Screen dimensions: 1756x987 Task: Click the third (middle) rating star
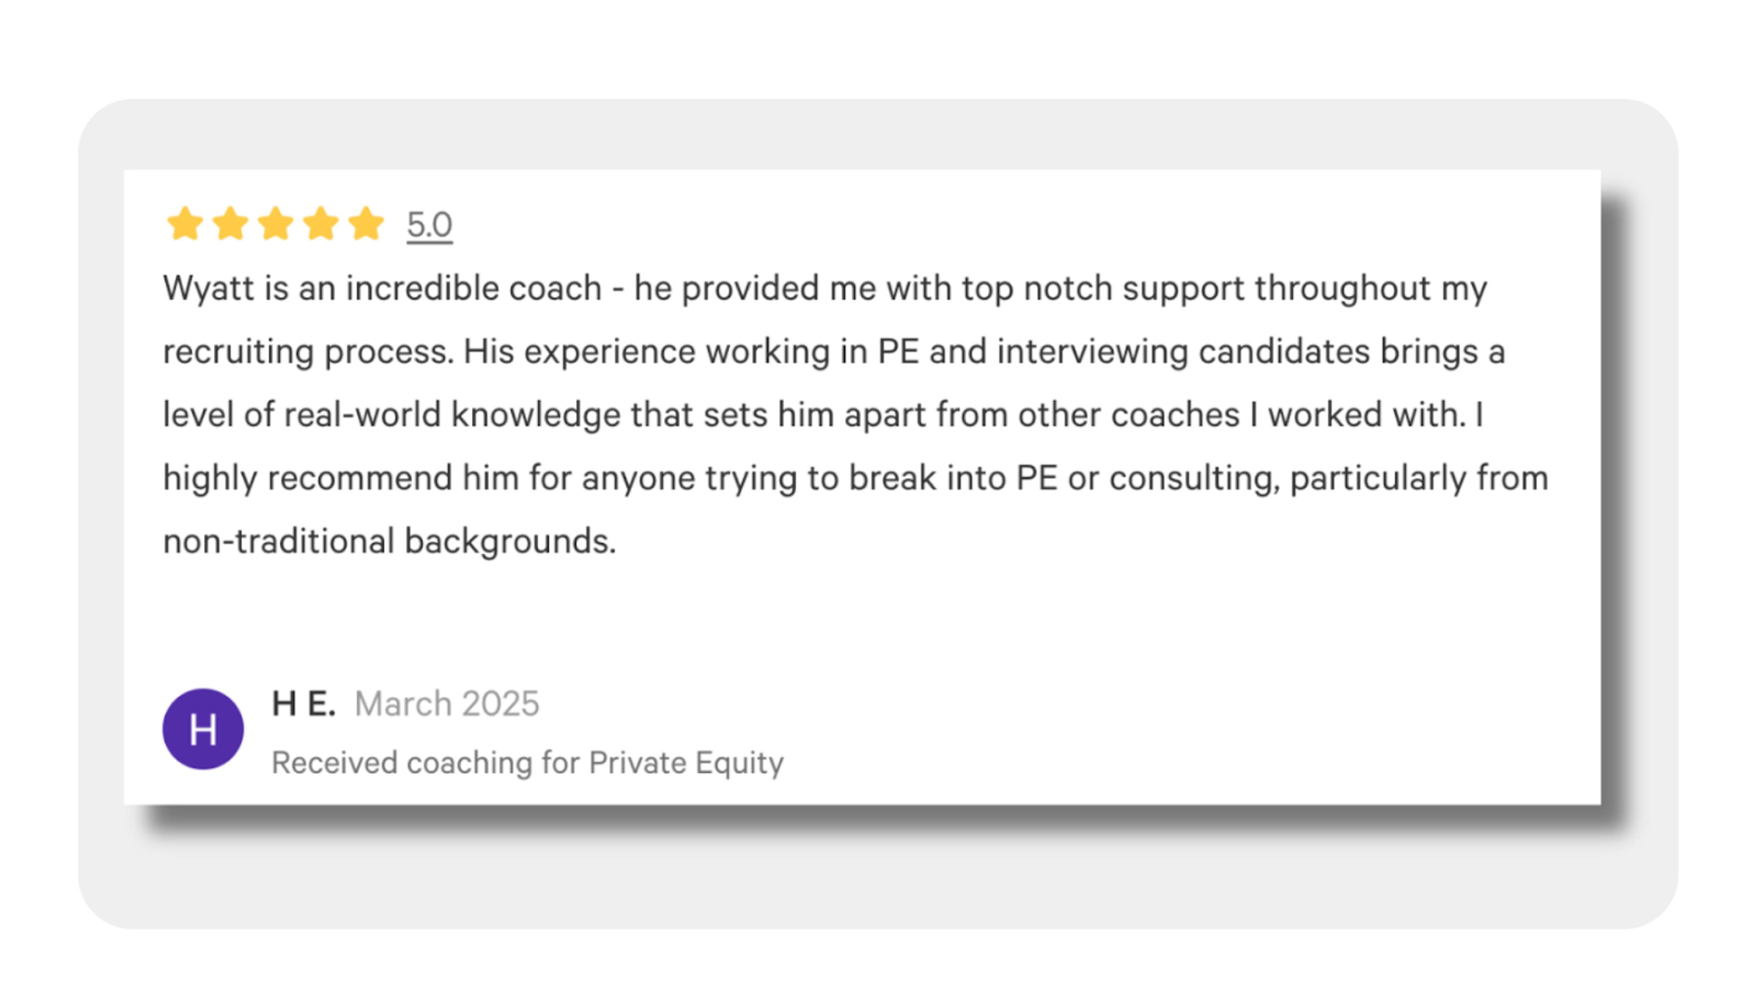coord(276,223)
